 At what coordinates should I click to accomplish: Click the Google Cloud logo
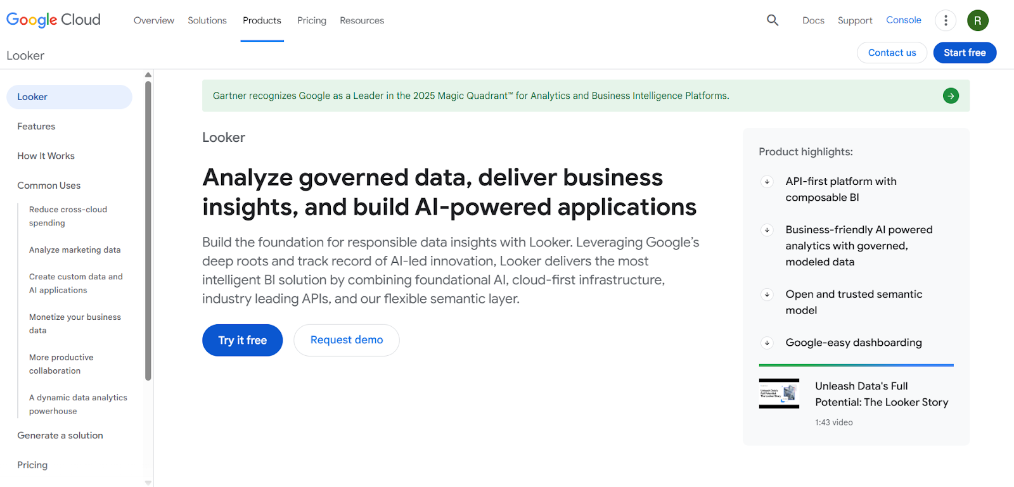(x=53, y=20)
